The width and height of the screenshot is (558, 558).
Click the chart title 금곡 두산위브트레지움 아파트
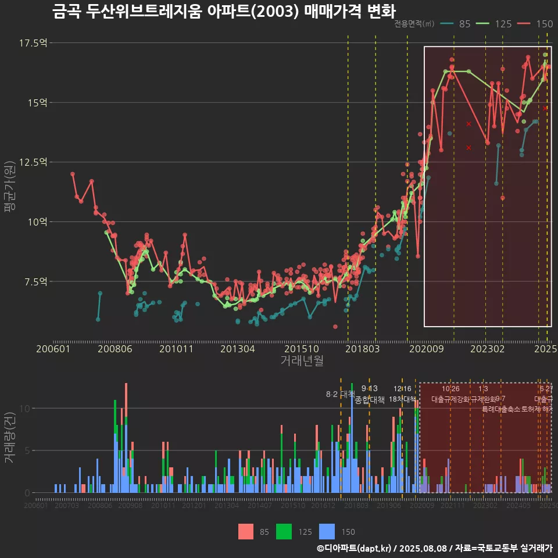(x=224, y=10)
